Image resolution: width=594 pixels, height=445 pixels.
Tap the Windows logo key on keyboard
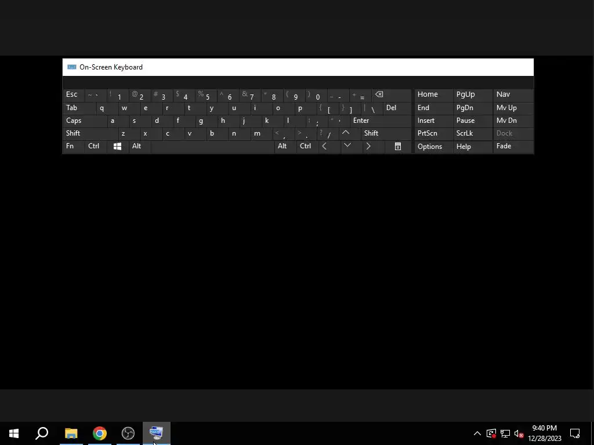pos(117,147)
